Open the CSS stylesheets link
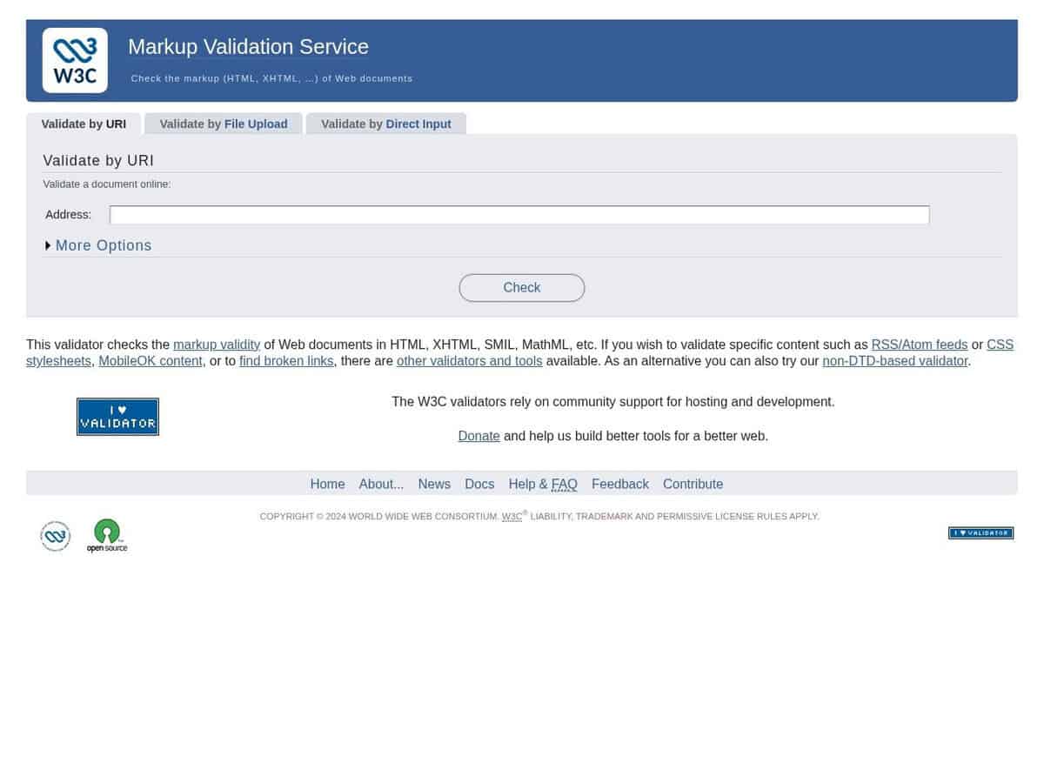The width and height of the screenshot is (1044, 783). click(1000, 345)
